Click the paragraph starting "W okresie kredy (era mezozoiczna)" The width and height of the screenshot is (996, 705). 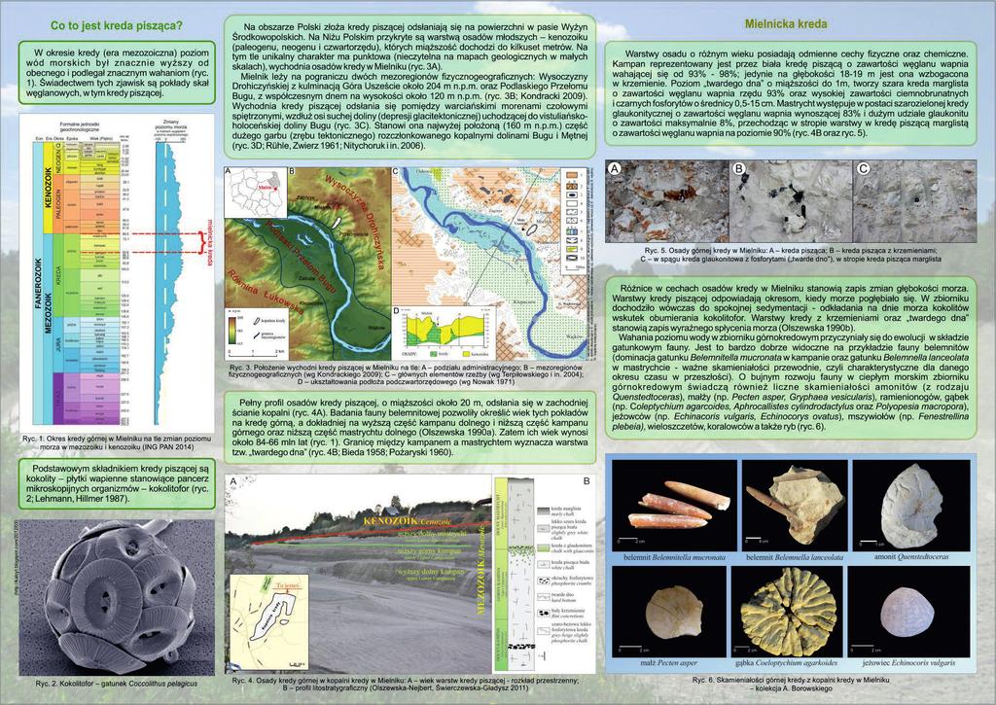(x=117, y=73)
